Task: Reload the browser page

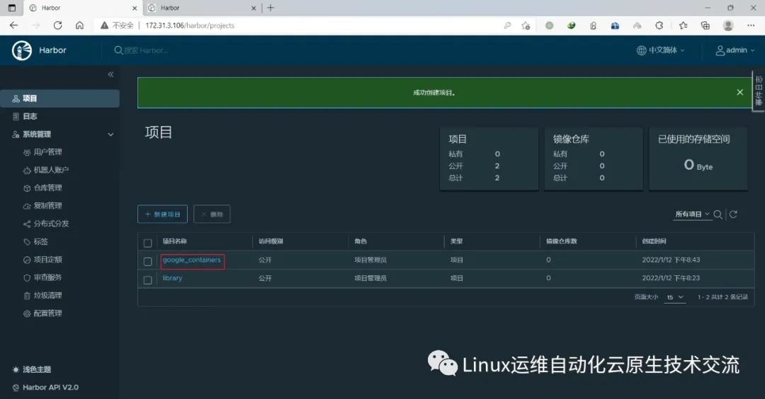Action: pyautogui.click(x=57, y=25)
